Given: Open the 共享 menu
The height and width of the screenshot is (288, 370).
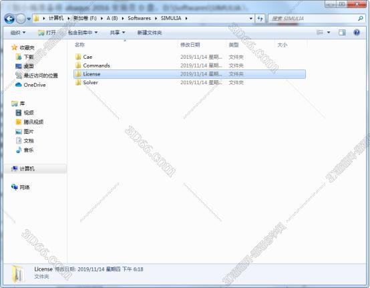Looking at the screenshot, I should point(118,32).
